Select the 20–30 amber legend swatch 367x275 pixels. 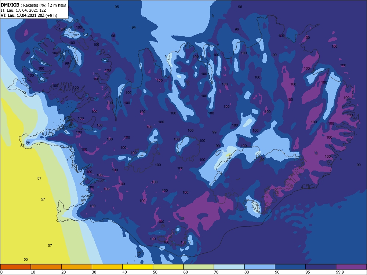click(x=77, y=267)
